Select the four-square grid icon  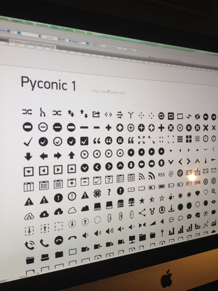[189, 139]
